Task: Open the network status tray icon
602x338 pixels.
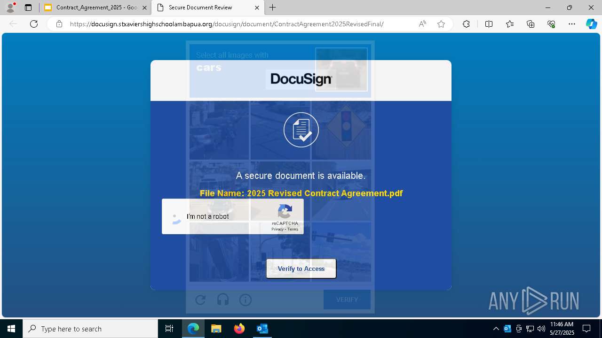Action: click(x=530, y=329)
